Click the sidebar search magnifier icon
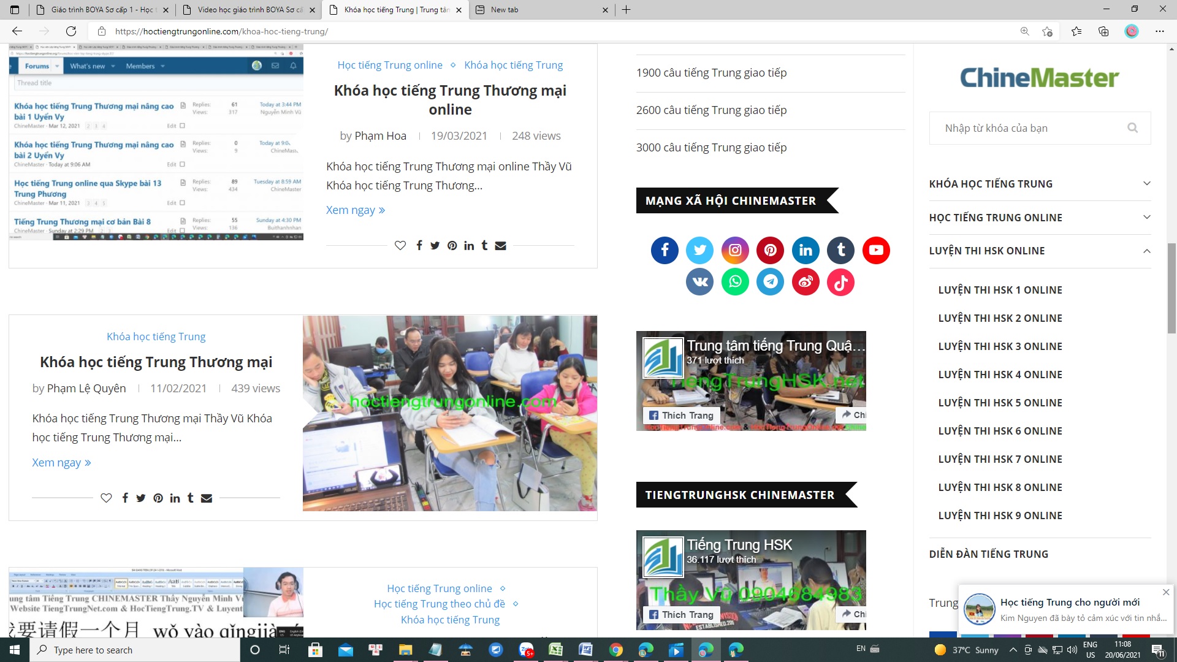This screenshot has height=662, width=1177. click(x=1132, y=128)
